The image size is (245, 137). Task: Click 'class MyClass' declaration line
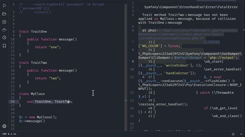[32, 94]
